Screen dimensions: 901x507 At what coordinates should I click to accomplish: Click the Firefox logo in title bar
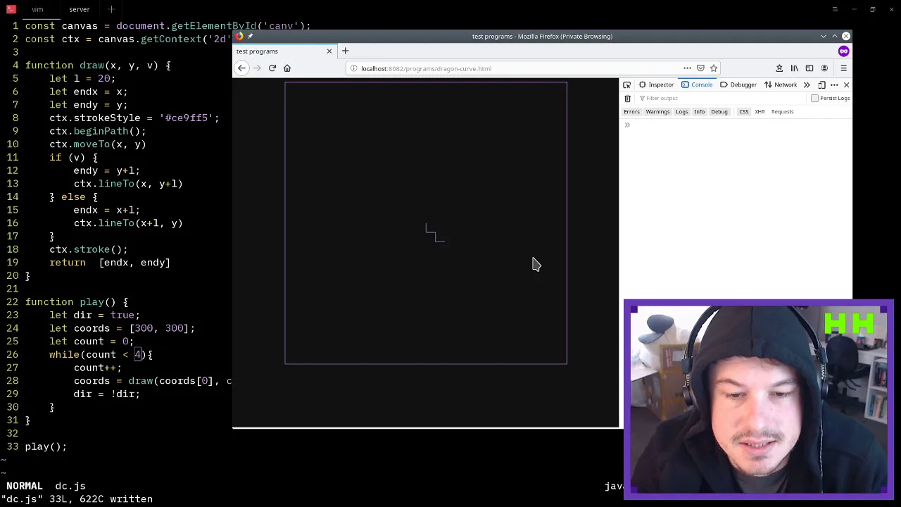[x=239, y=36]
